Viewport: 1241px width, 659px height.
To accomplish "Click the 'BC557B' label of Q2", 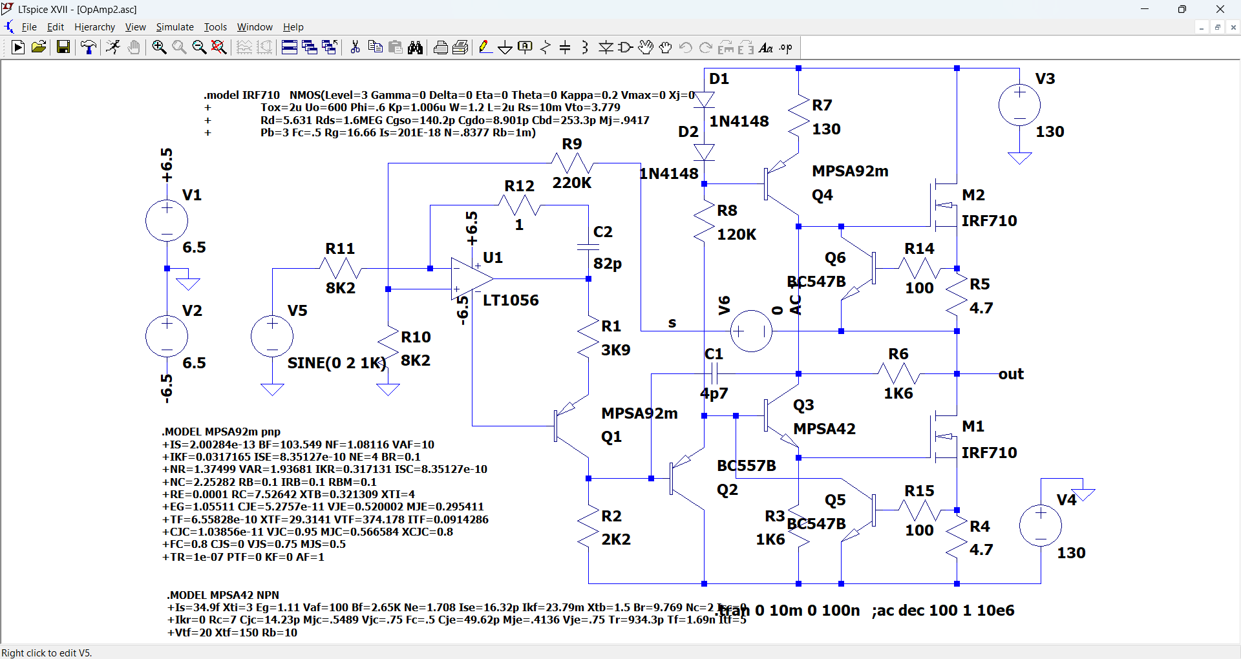I will click(x=747, y=466).
